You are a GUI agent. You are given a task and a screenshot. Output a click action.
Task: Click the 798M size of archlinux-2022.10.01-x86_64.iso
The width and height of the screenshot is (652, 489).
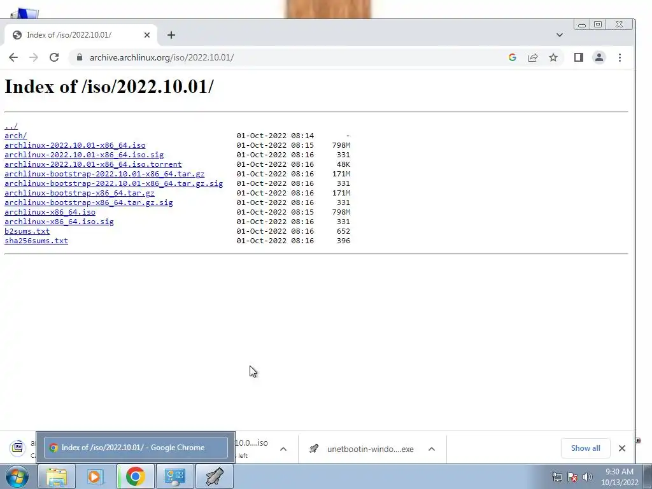click(341, 145)
